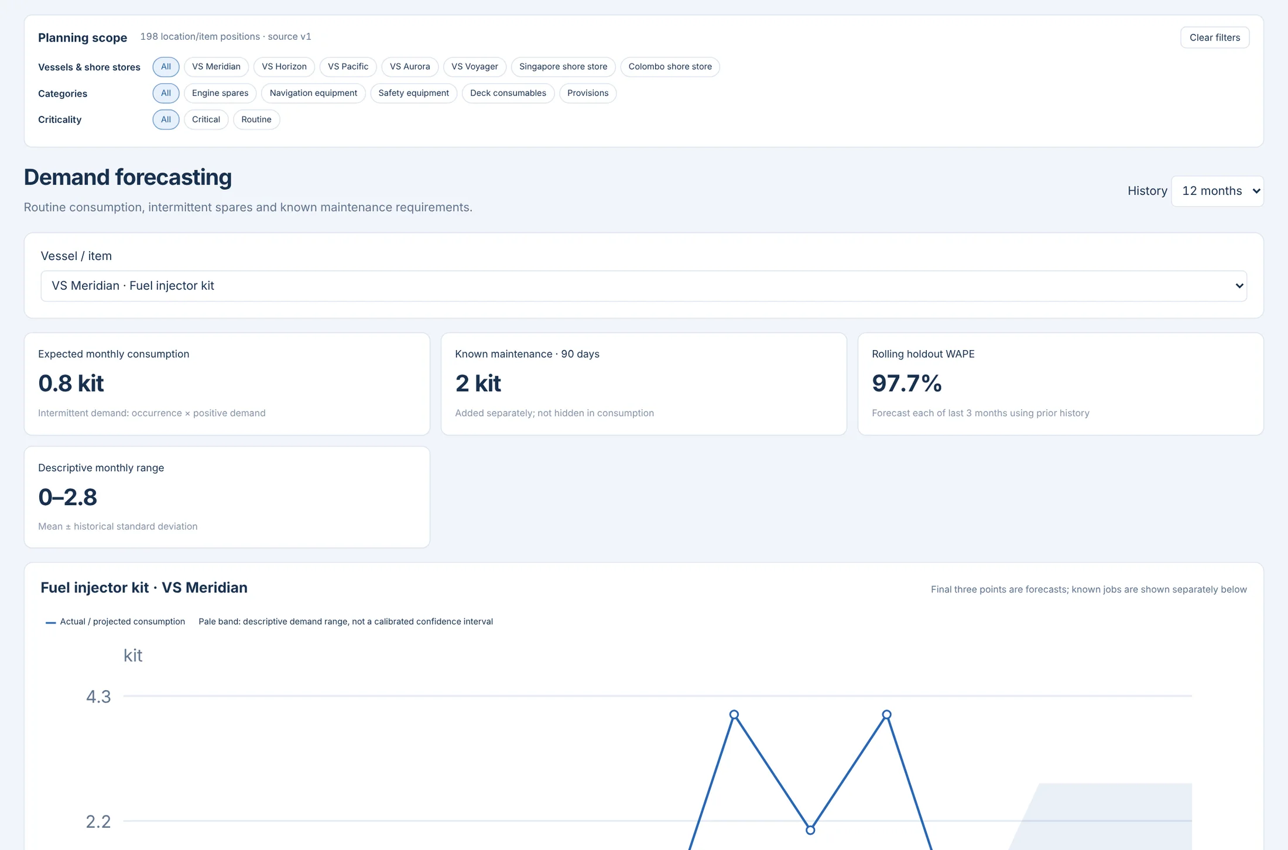This screenshot has width=1288, height=850.
Task: Click the 198 location/item positions text
Action: (200, 36)
